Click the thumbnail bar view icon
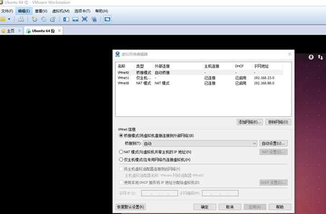The height and width of the screenshot is (214, 326). click(x=75, y=19)
